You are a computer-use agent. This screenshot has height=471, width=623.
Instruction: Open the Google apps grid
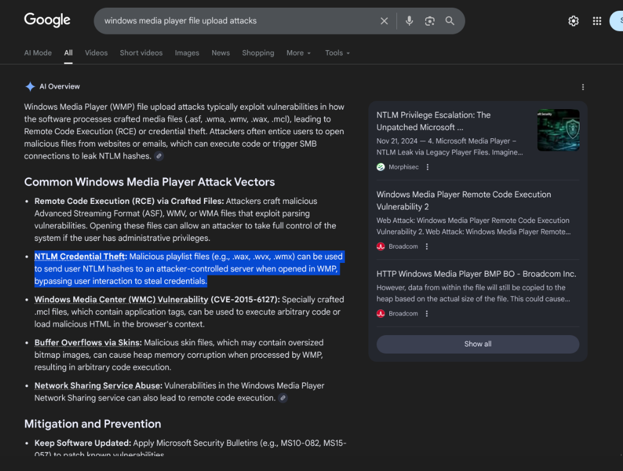coord(597,21)
